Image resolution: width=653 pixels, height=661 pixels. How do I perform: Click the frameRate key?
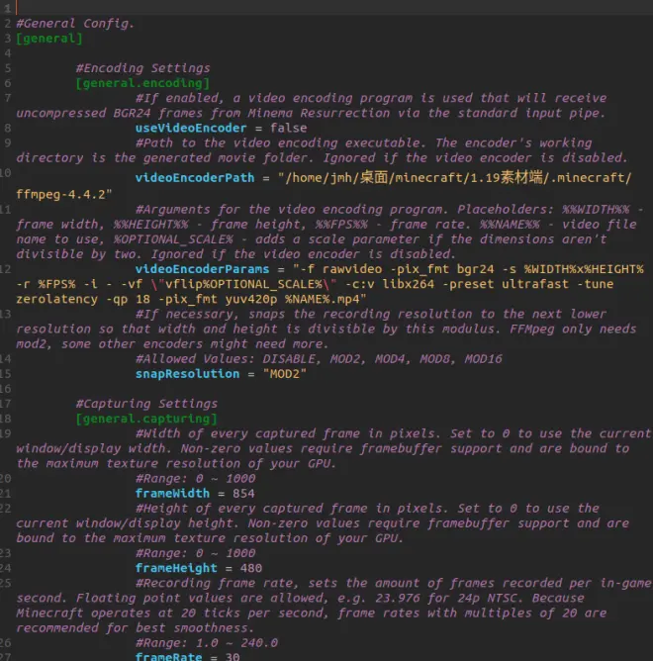click(x=168, y=656)
